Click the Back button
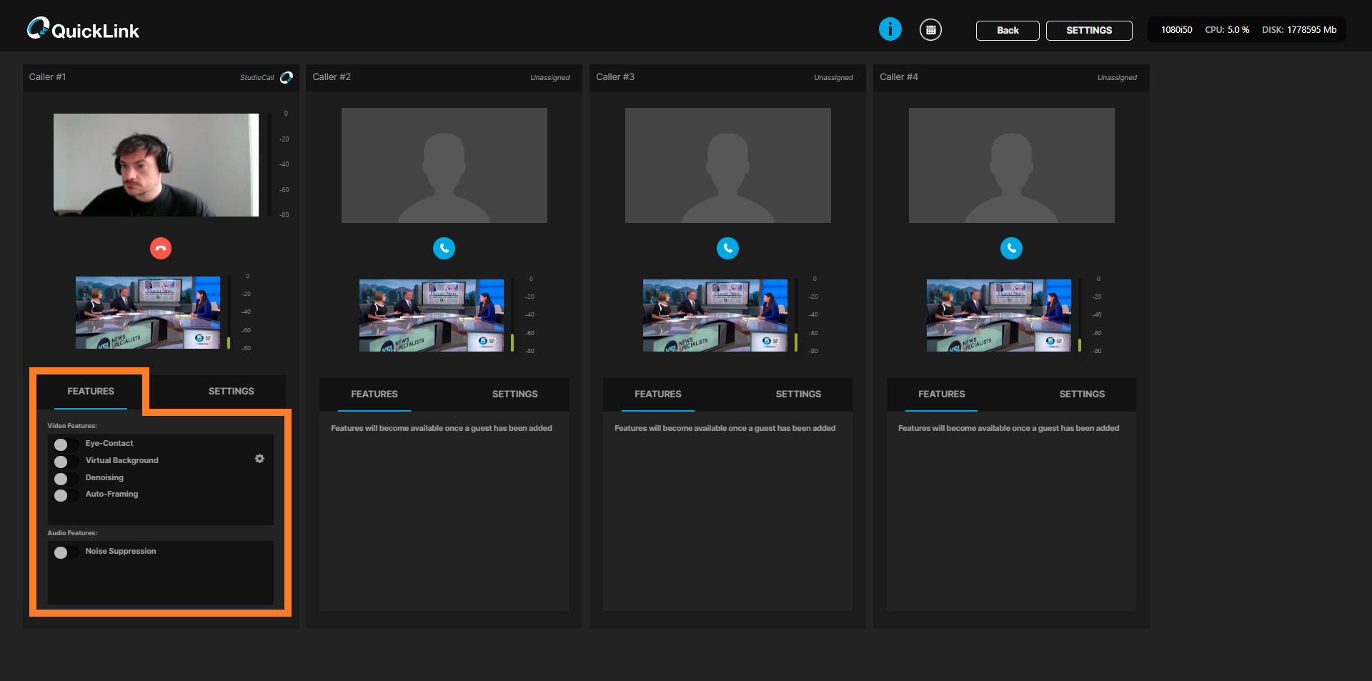Screen dimensions: 1372x681 tap(1008, 31)
